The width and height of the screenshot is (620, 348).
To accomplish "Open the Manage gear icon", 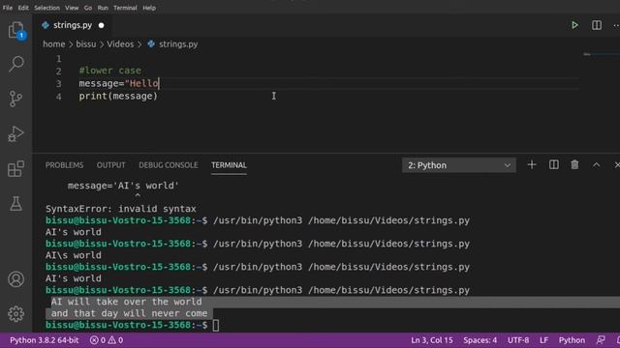I will coord(15,313).
